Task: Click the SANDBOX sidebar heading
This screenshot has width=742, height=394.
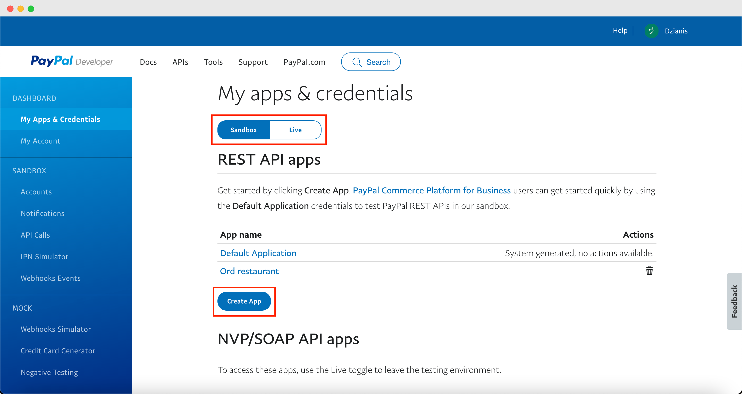Action: 29,171
